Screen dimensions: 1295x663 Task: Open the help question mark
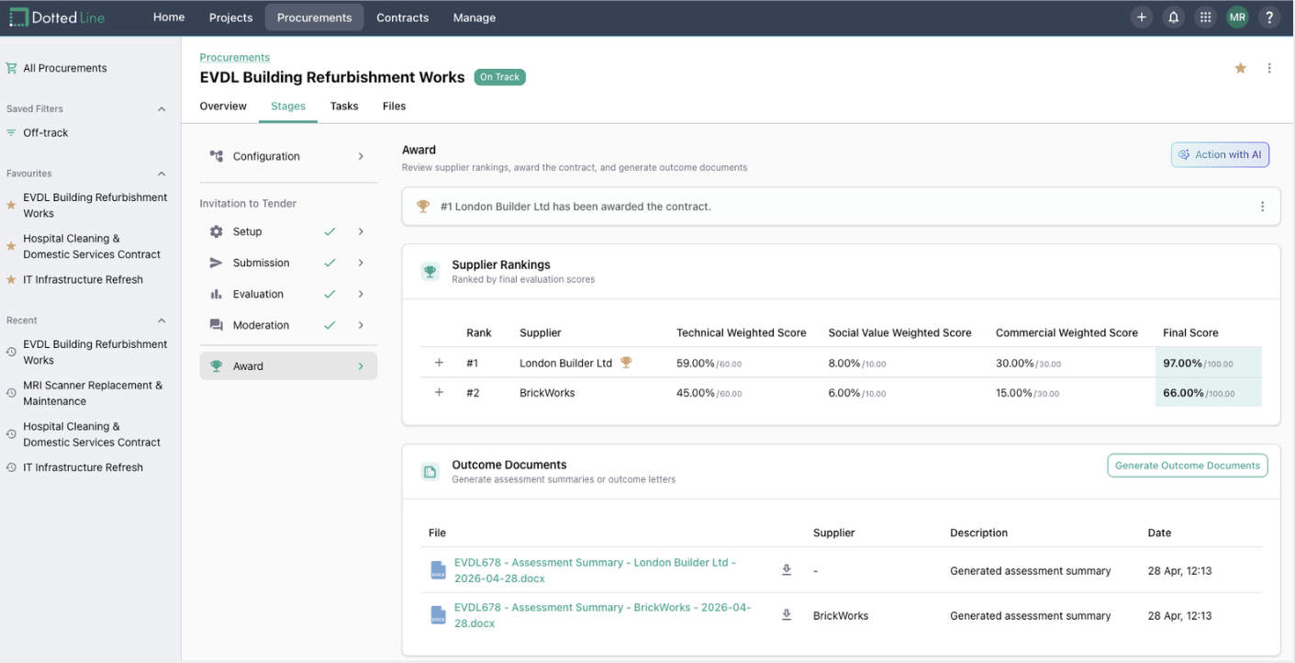click(1269, 17)
